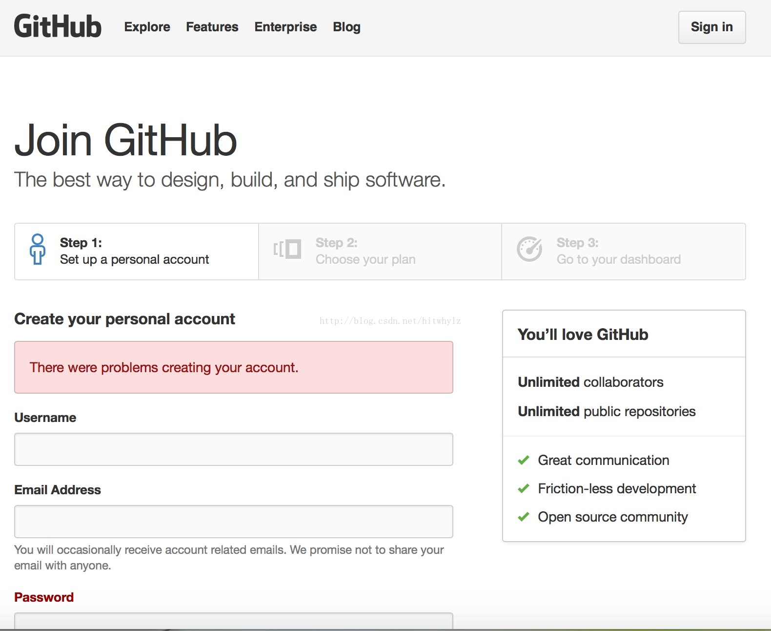Open the Blog navigation link
This screenshot has height=631, width=771.
pyautogui.click(x=346, y=27)
